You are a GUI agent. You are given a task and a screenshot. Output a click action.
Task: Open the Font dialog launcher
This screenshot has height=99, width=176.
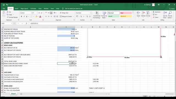point(43,20)
